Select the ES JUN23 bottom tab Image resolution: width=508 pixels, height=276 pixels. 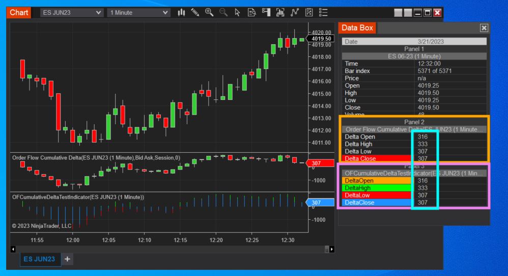(40, 259)
